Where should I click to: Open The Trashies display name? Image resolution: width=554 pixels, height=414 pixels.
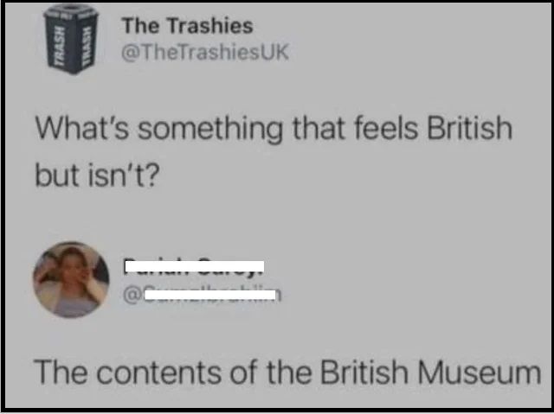pos(187,26)
